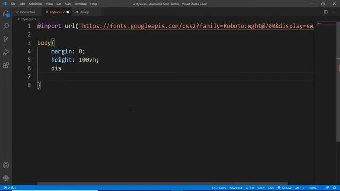Click '@import' keyword on line 1

(x=49, y=26)
